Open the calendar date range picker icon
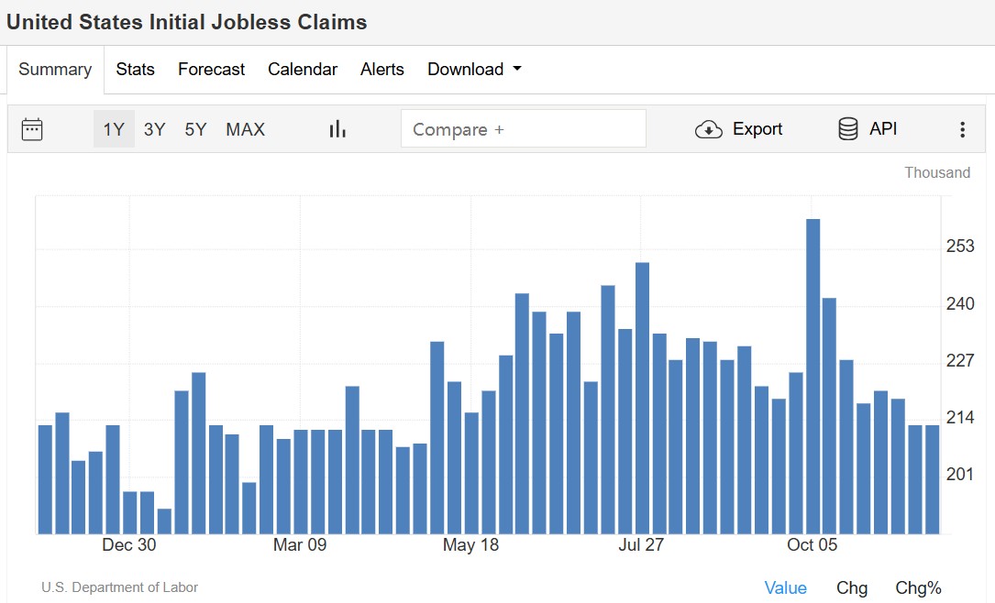 point(32,129)
